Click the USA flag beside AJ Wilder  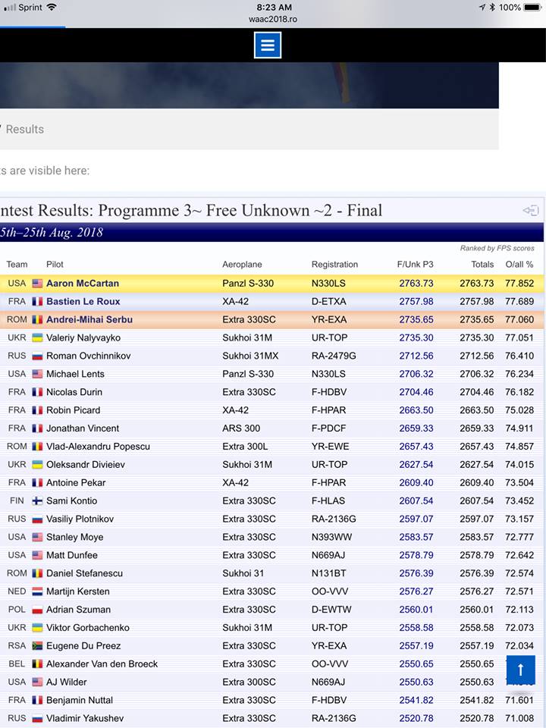[x=37, y=682]
